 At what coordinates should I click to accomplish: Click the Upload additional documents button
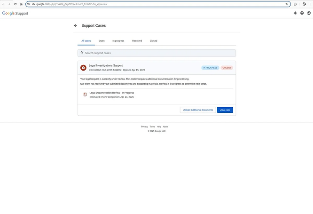pos(197,110)
